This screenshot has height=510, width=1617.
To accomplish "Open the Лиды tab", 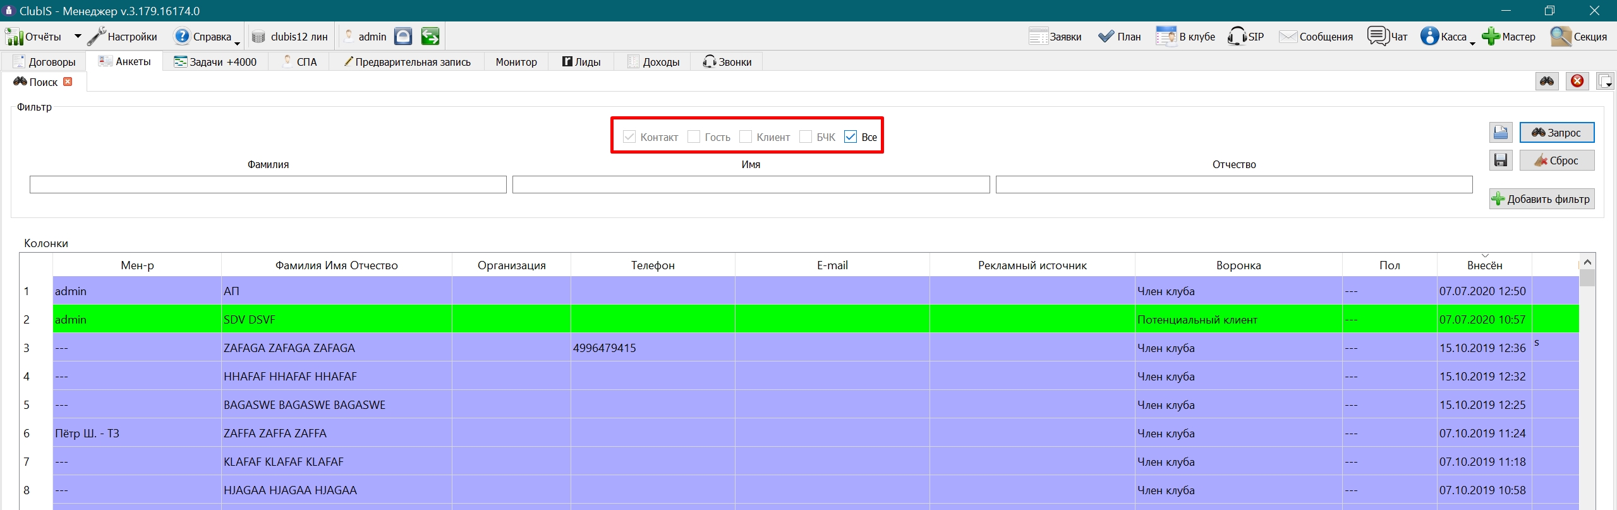I will point(581,62).
